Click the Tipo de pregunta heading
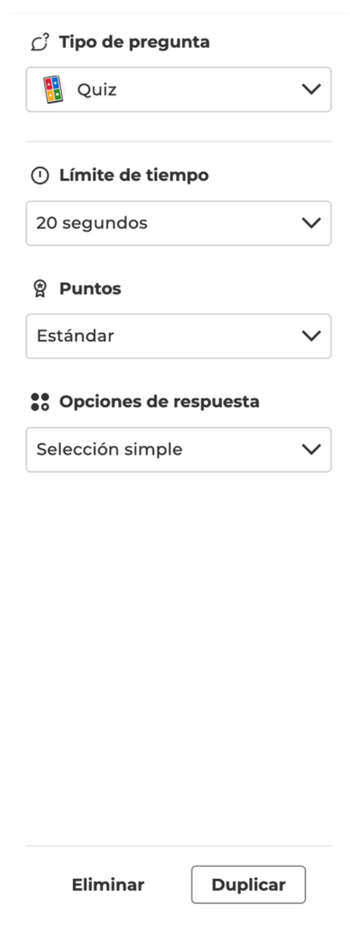The height and width of the screenshot is (940, 350). click(x=135, y=43)
